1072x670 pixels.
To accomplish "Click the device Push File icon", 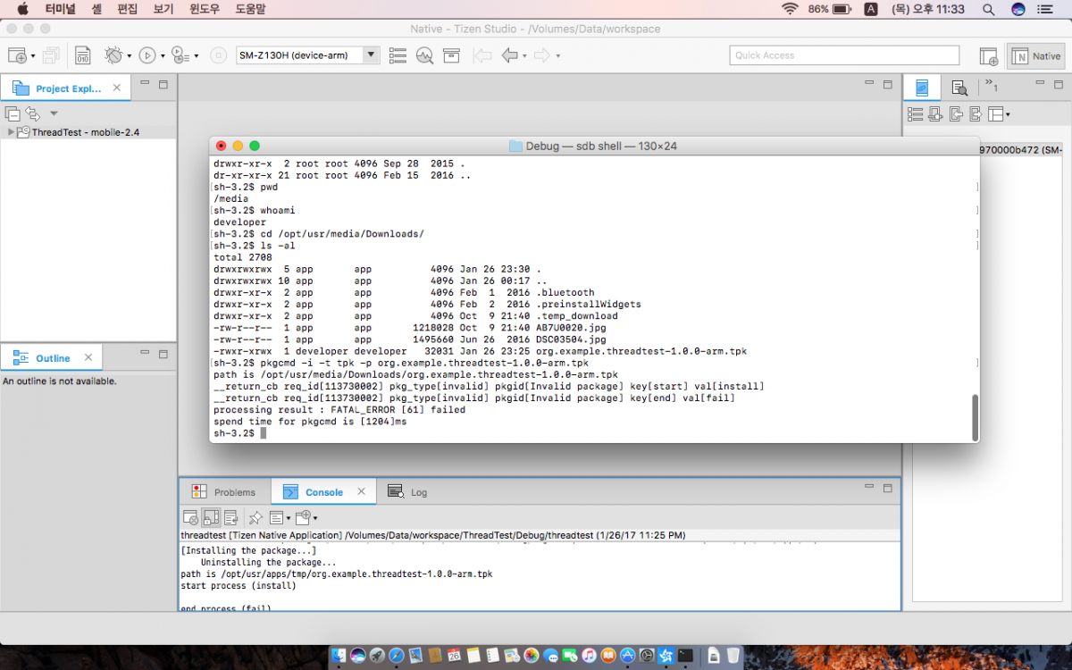I will pyautogui.click(x=955, y=114).
